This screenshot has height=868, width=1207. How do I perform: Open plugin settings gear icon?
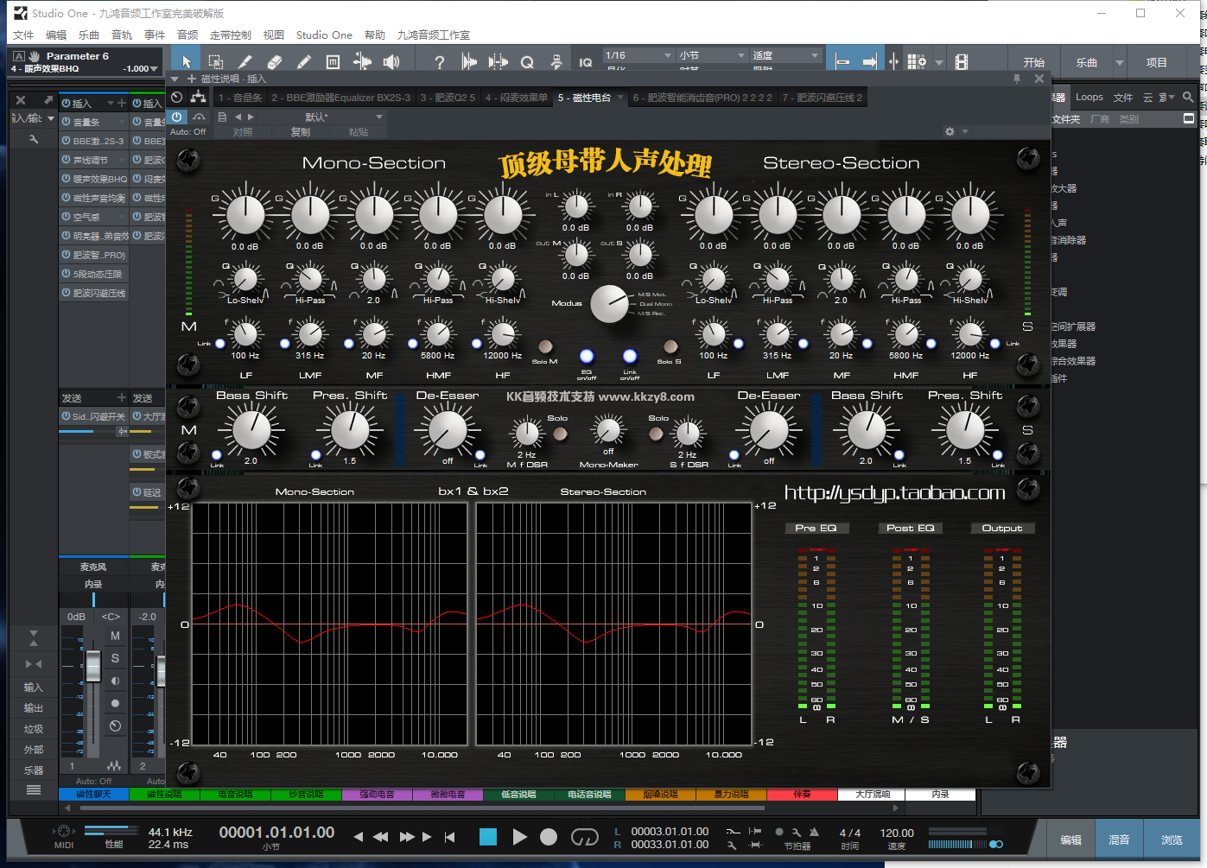(950, 132)
